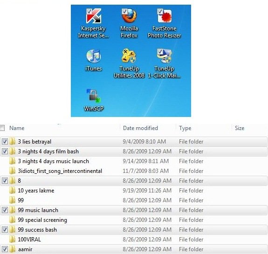This screenshot has height=254, width=268.
Task: Select the 'aamir' folder name
Action: pyautogui.click(x=25, y=249)
